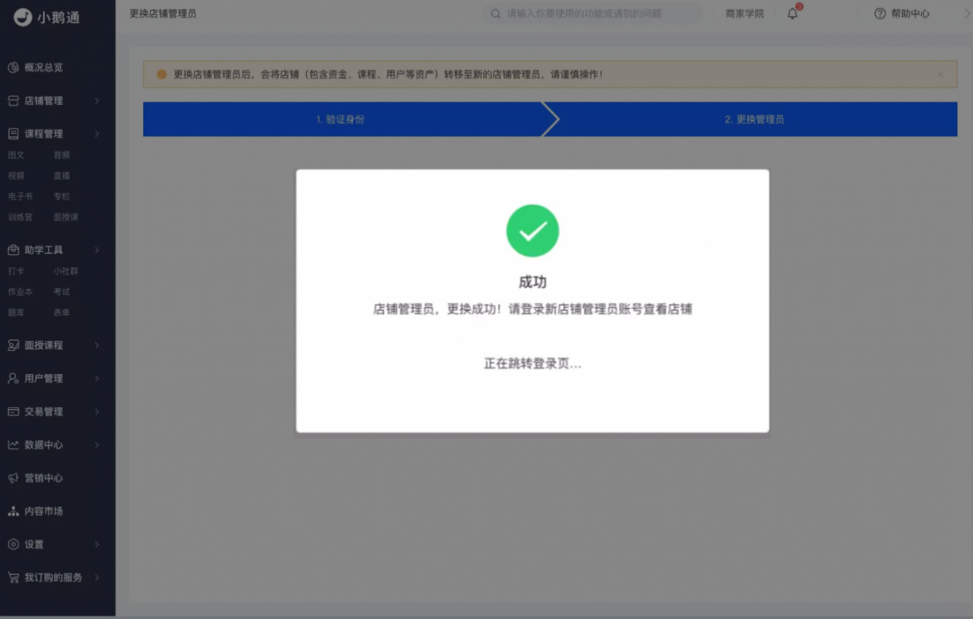
Task: Select the 训练营 submenu item
Action: [x=20, y=217]
